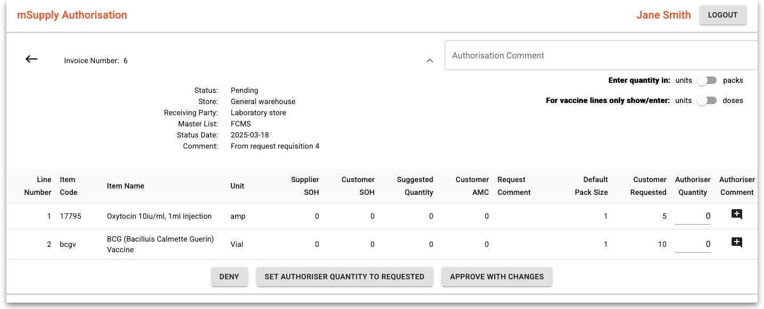
Task: Toggle quantity entry between units and packs
Action: point(707,81)
